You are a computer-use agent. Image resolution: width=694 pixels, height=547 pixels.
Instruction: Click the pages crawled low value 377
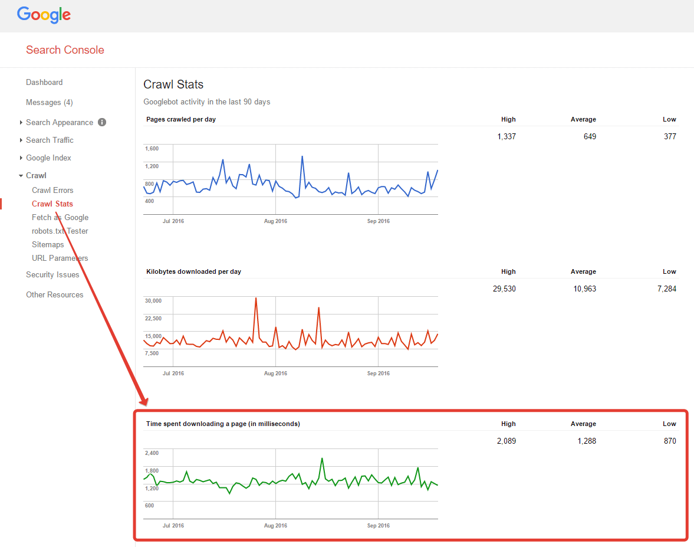tap(670, 136)
